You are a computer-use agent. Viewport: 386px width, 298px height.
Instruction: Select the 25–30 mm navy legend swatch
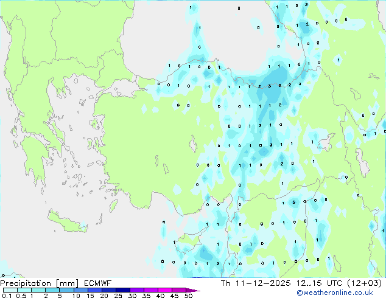[x=123, y=290]
